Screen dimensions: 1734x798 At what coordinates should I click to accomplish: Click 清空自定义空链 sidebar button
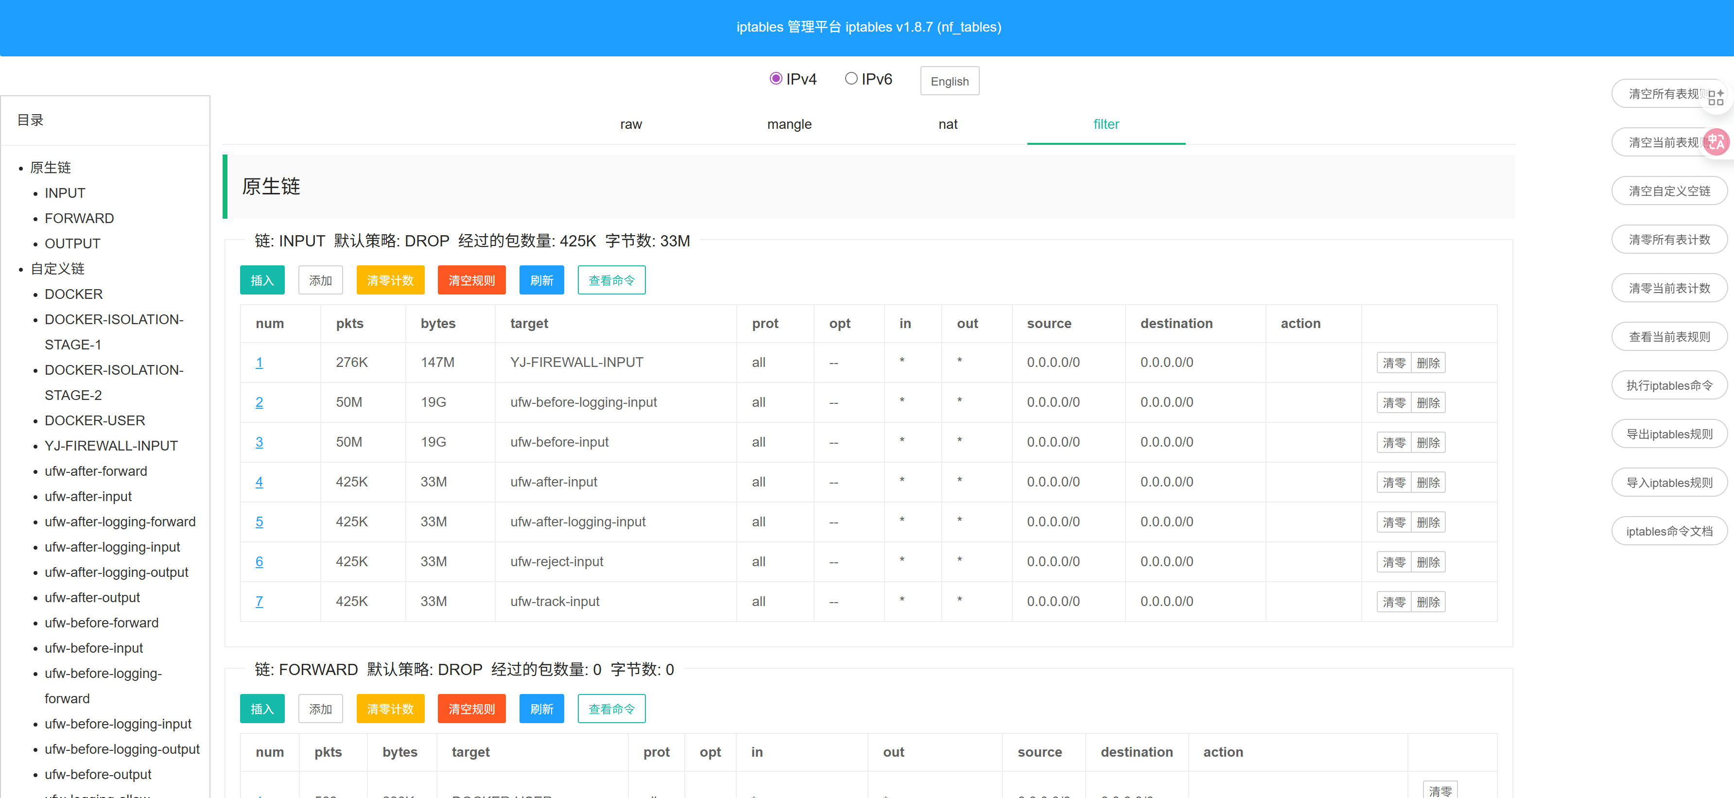click(1669, 191)
